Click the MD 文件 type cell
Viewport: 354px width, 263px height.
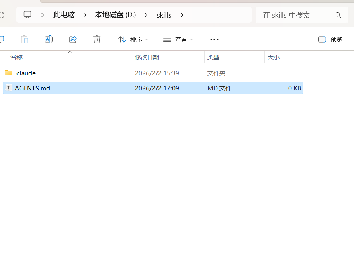(219, 88)
